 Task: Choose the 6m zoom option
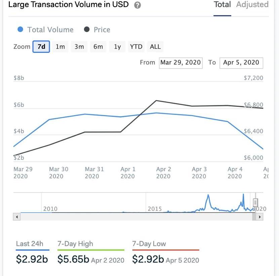(98, 47)
